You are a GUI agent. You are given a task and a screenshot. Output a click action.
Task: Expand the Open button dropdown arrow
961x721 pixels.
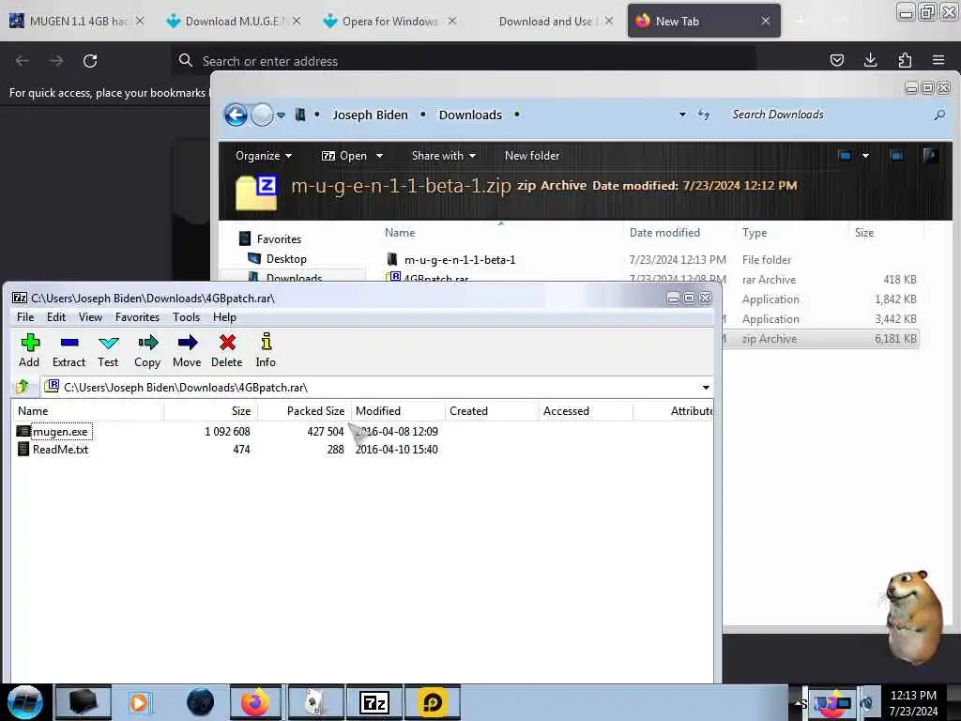[x=379, y=156]
